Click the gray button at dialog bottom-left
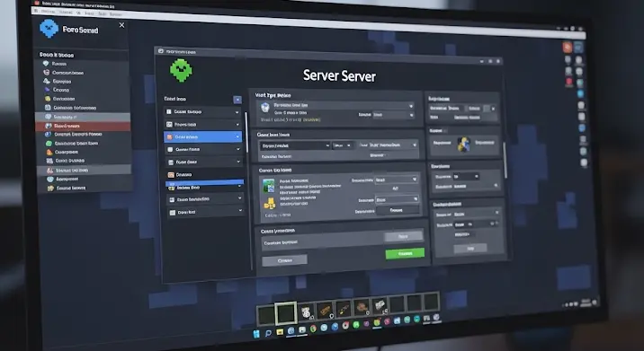 284,260
